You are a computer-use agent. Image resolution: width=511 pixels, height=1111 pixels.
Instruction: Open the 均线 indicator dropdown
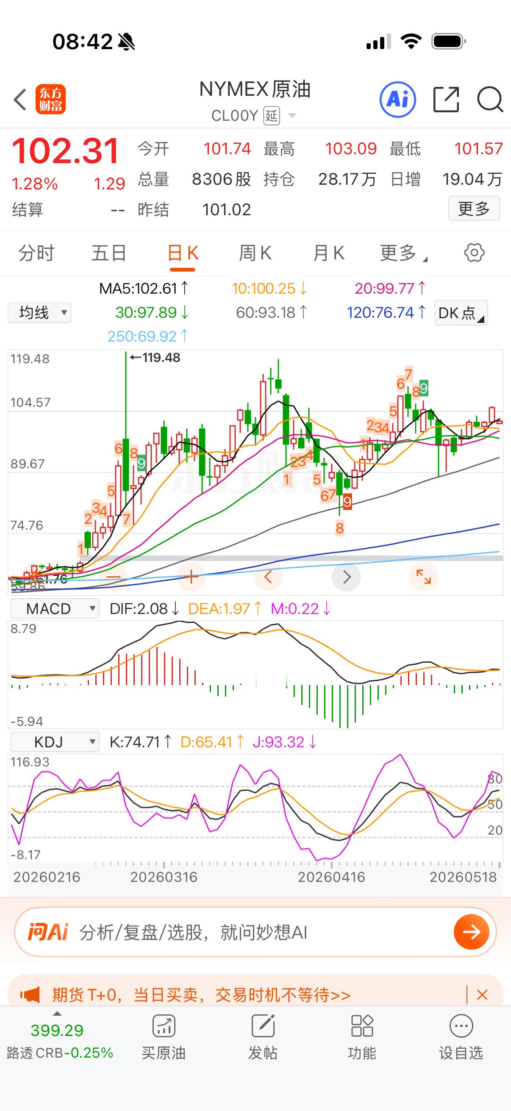point(39,313)
